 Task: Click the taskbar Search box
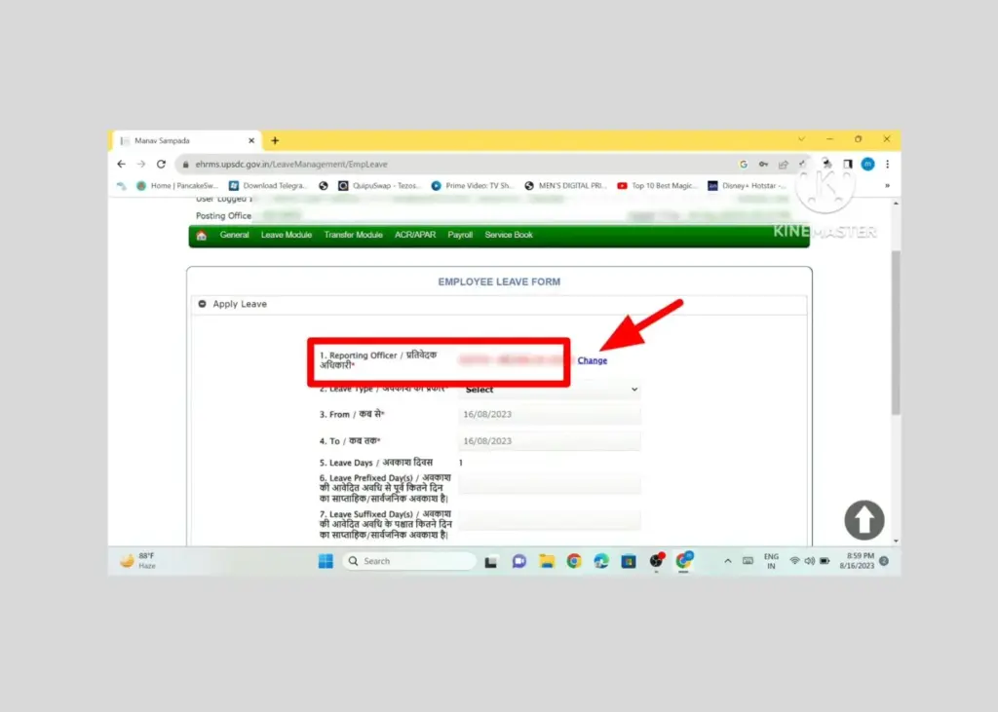[409, 561]
